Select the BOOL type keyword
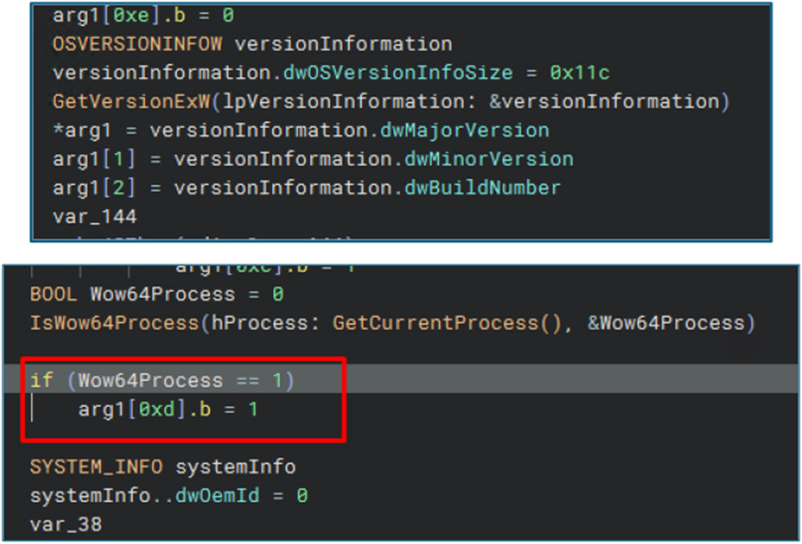This screenshot has width=802, height=544. coord(54,293)
